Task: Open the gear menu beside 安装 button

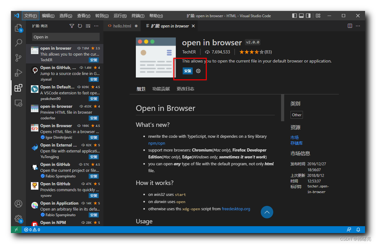Action: point(198,71)
